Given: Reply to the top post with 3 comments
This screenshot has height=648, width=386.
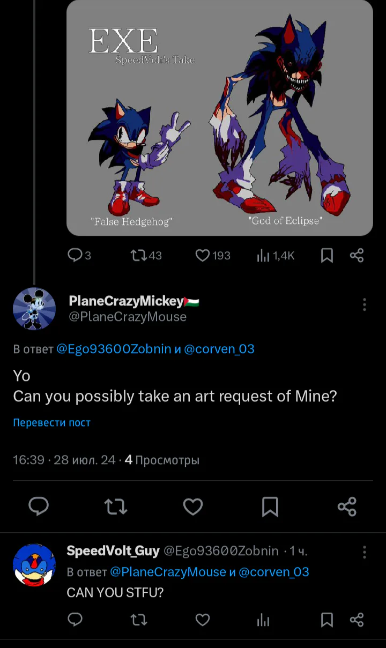Looking at the screenshot, I should (75, 256).
